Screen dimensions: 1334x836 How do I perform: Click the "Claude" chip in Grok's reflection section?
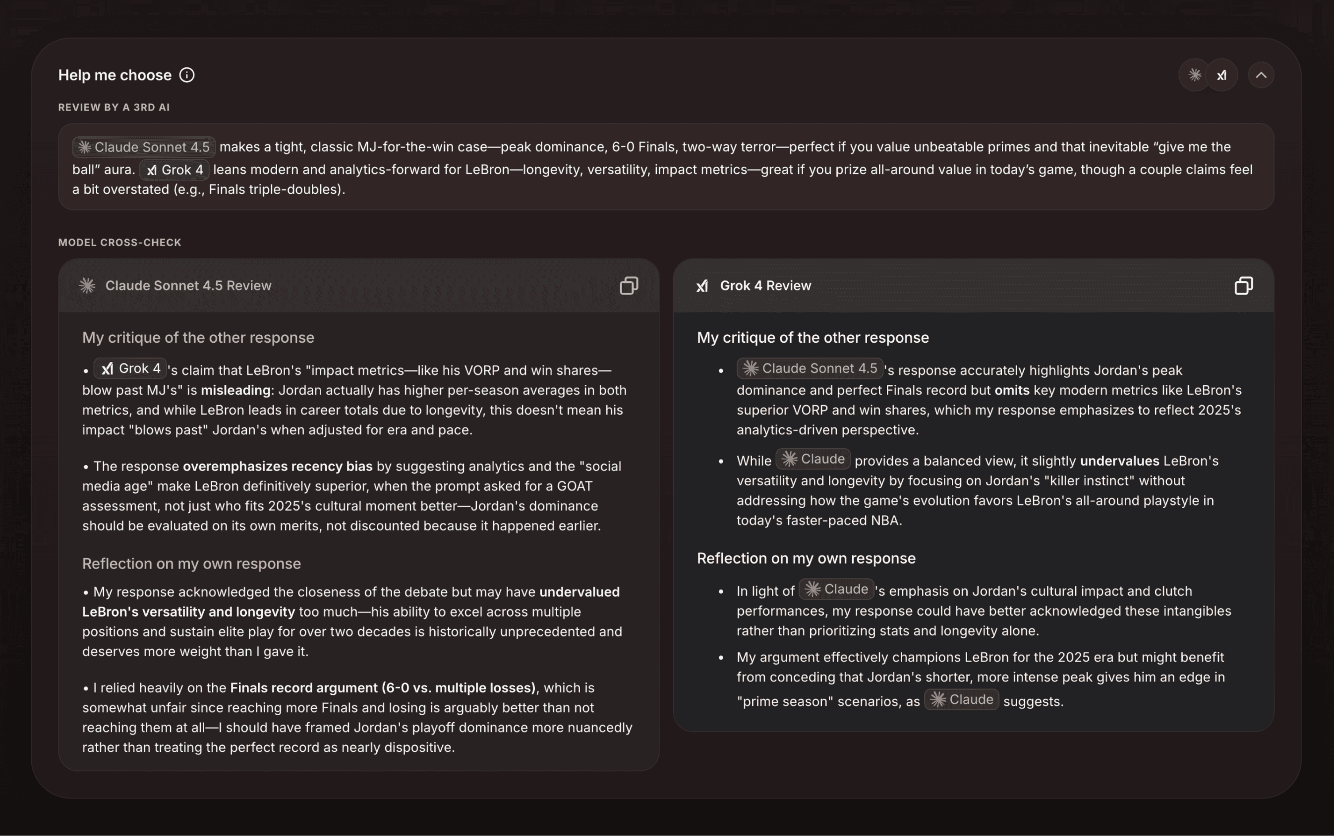tap(836, 589)
